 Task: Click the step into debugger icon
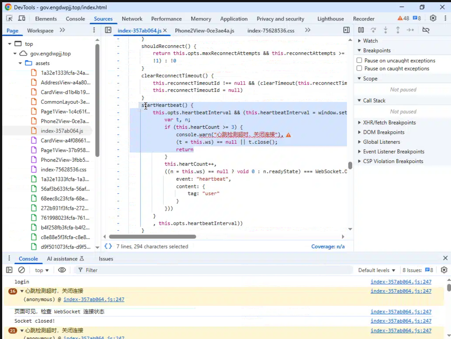coord(386,30)
